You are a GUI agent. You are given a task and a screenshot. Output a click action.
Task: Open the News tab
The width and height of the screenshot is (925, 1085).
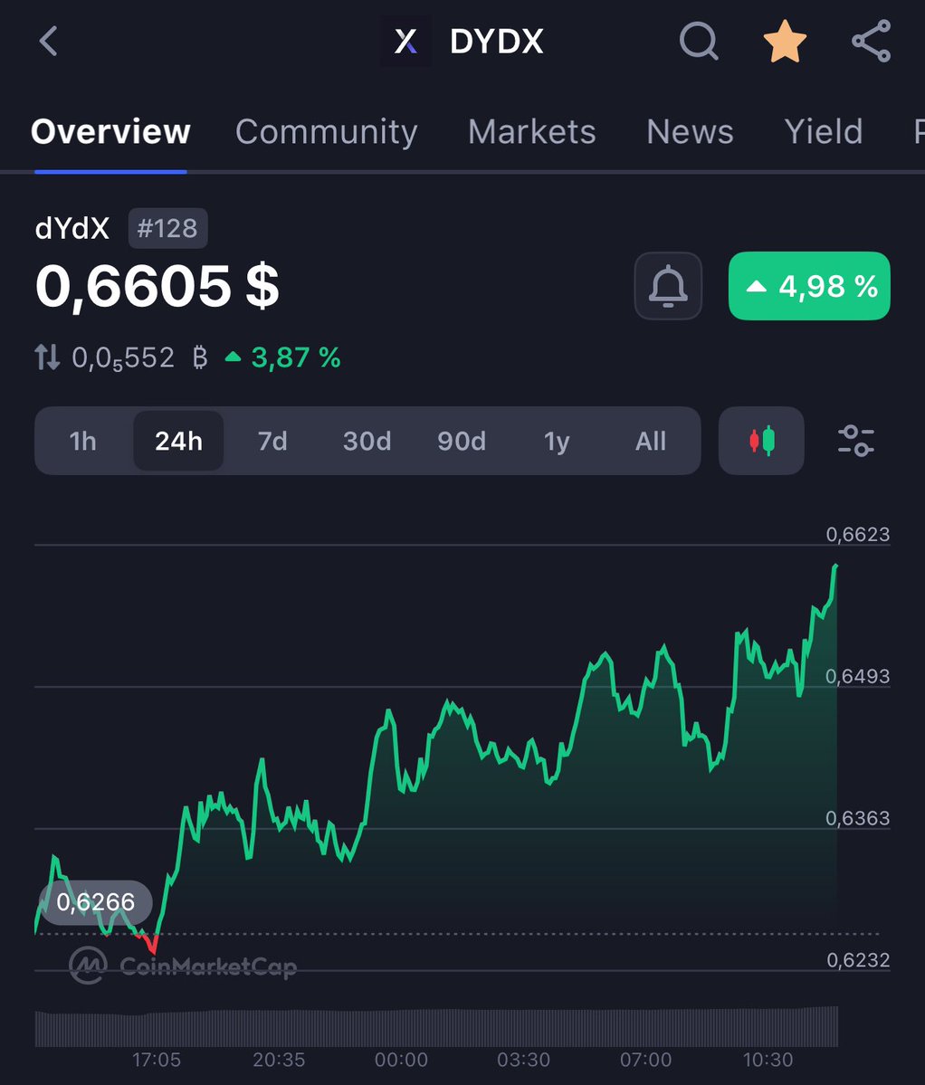[x=690, y=131]
